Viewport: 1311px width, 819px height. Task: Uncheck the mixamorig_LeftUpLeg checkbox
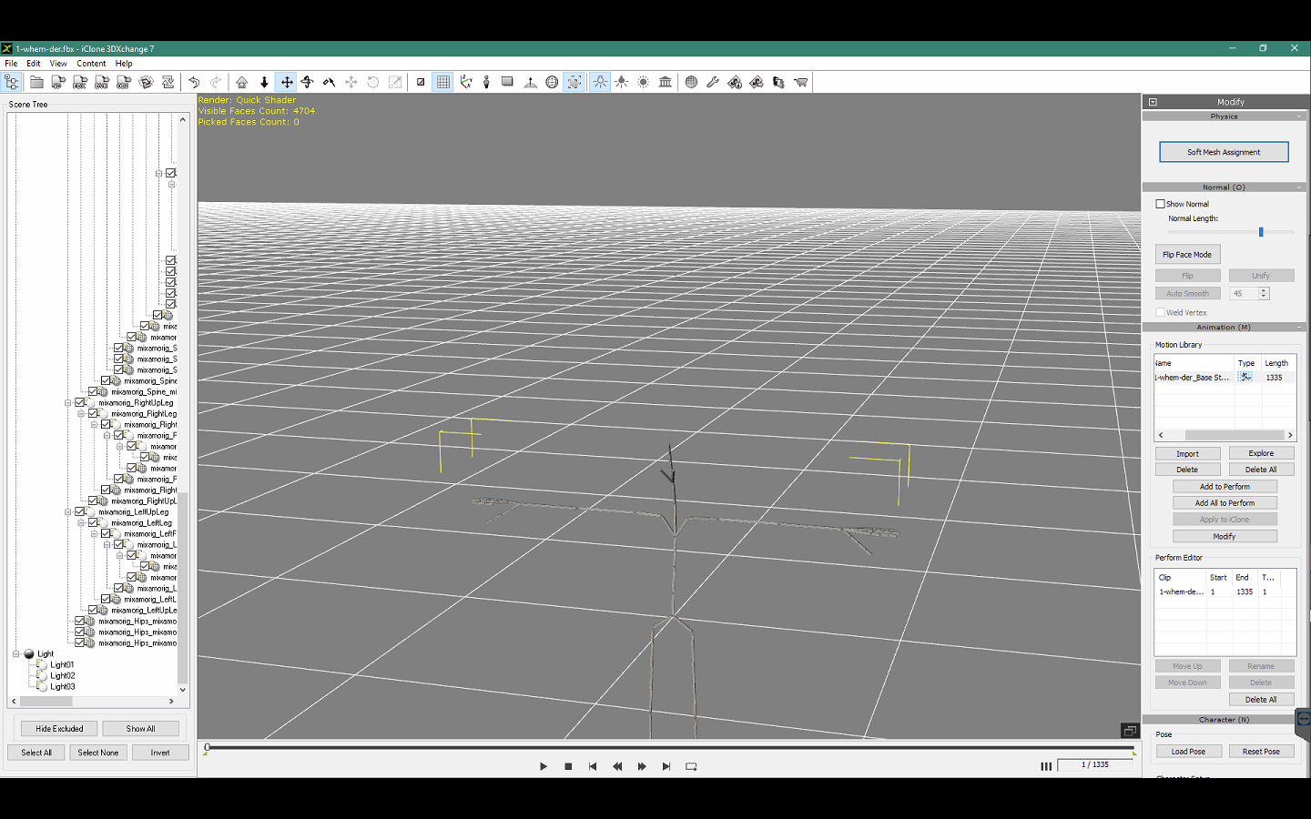click(x=80, y=511)
